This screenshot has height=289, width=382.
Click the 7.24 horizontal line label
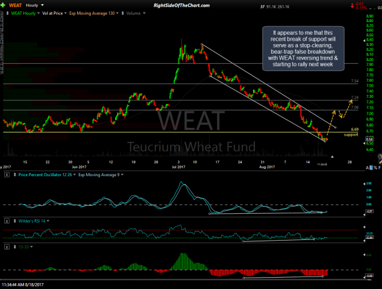(355, 97)
